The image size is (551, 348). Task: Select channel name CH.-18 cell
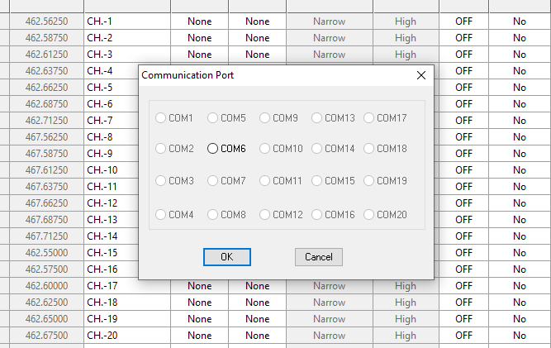(127, 303)
